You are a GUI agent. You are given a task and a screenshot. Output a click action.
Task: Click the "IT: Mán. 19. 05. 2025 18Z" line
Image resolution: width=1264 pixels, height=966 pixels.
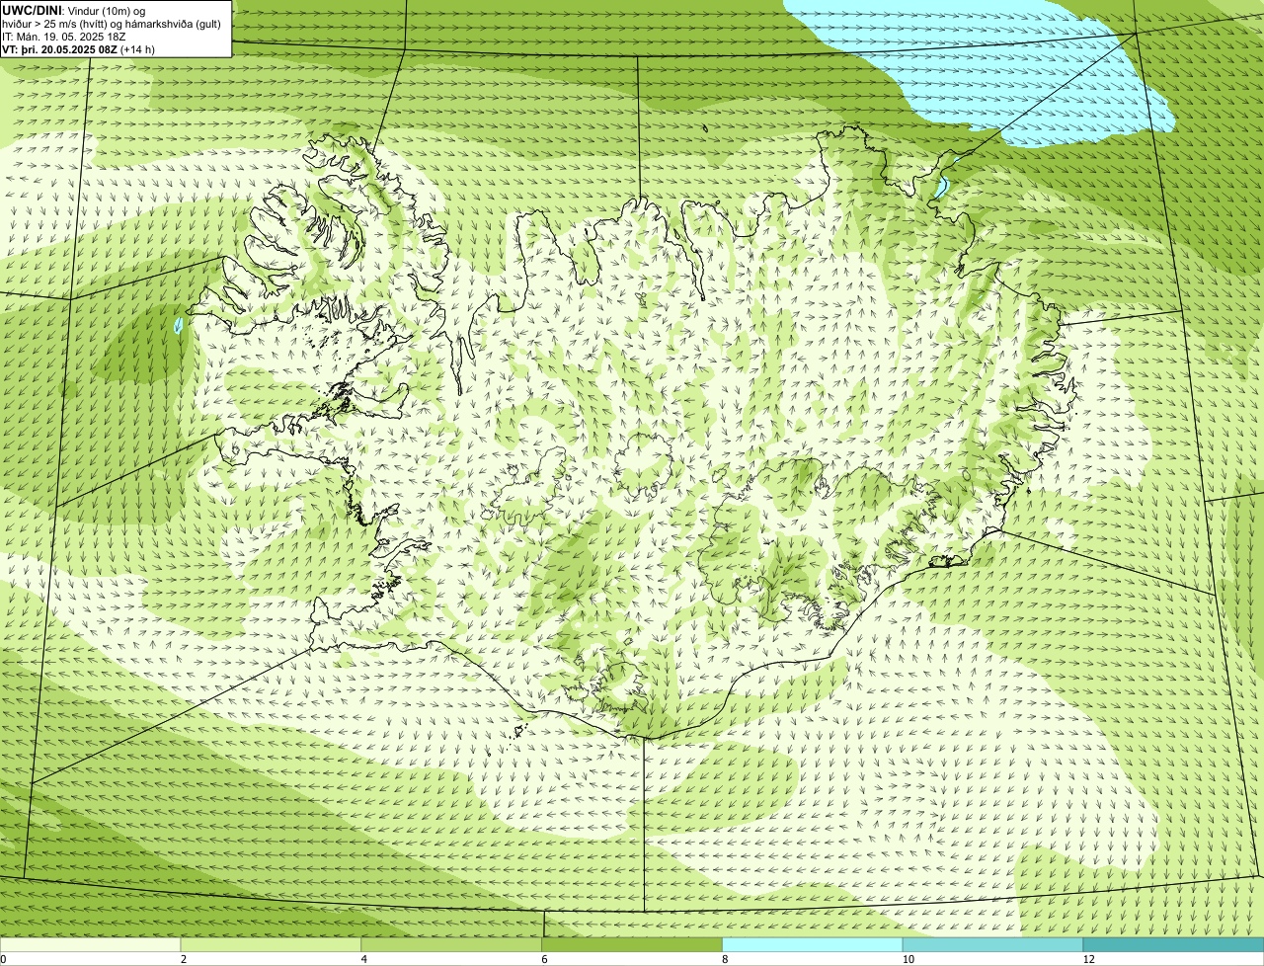[x=64, y=36]
